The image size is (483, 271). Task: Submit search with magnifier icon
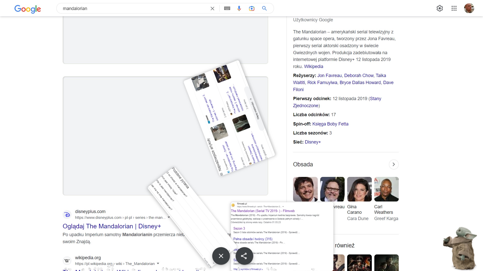click(264, 9)
